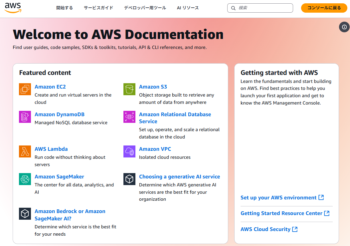Open the AWS Lambda link
Image resolution: width=350 pixels, height=246 pixels.
coord(51,149)
